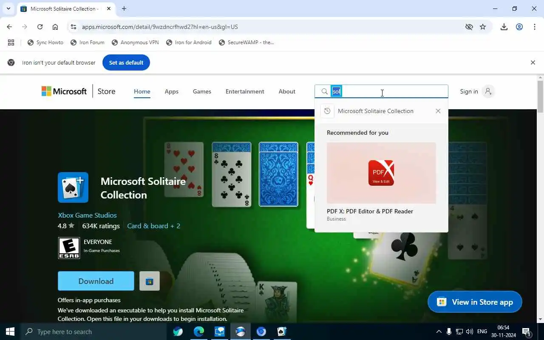Open the PDF X recommended app thumbnail
Screen dimensions: 544x340
381,173
